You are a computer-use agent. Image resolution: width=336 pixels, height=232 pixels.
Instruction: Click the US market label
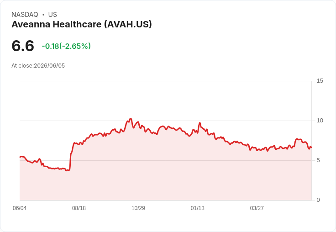coord(52,15)
